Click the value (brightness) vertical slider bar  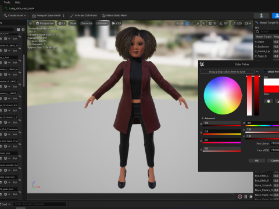point(257,96)
